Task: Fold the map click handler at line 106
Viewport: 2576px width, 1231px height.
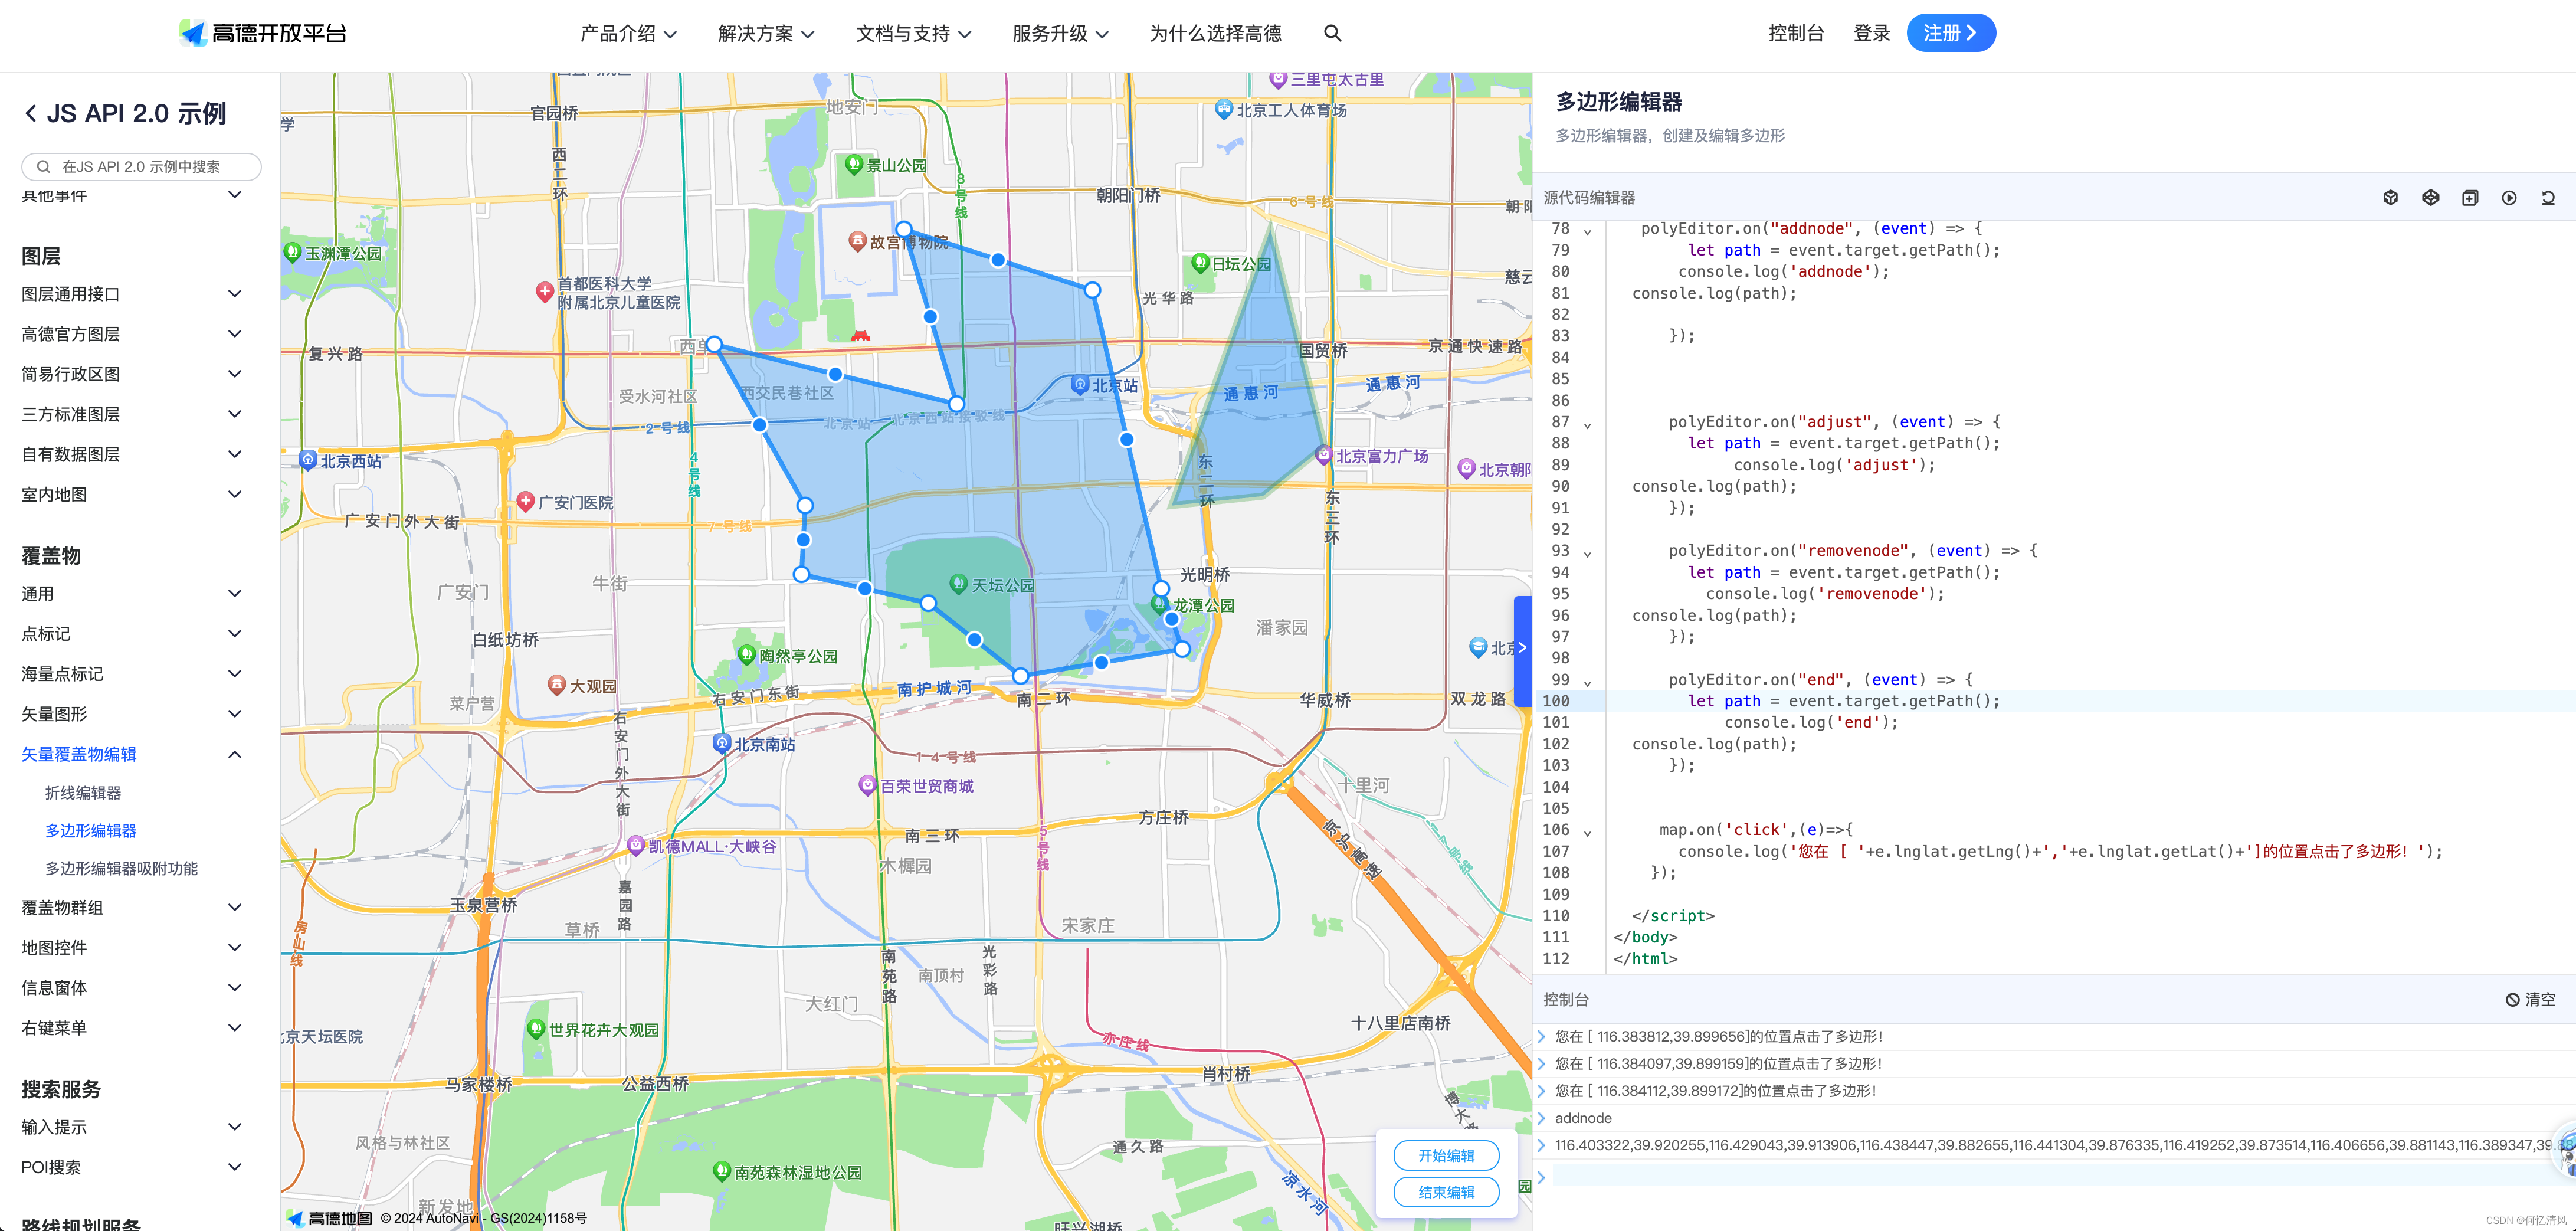Action: tap(1587, 832)
